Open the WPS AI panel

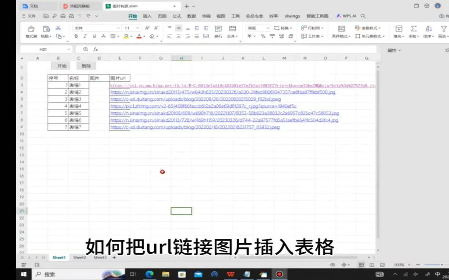[346, 16]
